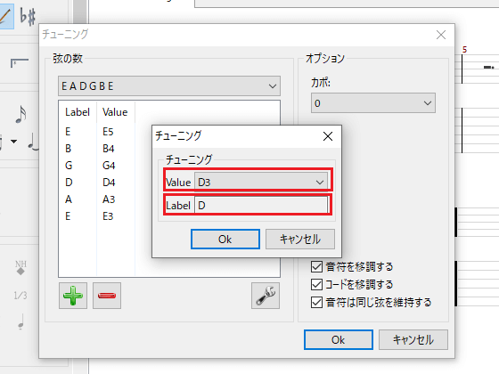Select the sixteenth note duration icon

pos(21,114)
